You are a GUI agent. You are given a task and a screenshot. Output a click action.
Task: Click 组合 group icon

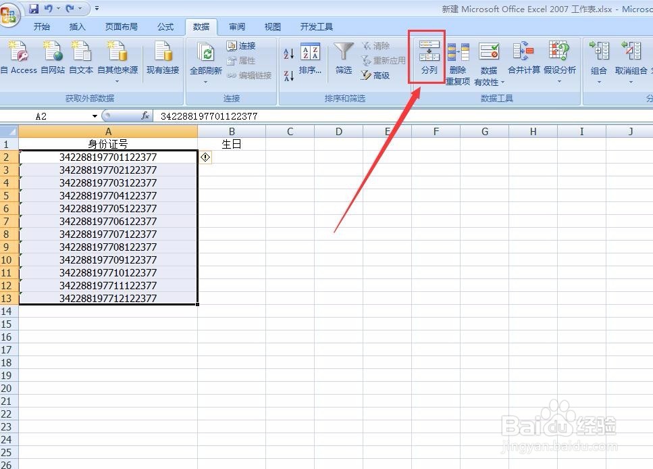click(599, 51)
